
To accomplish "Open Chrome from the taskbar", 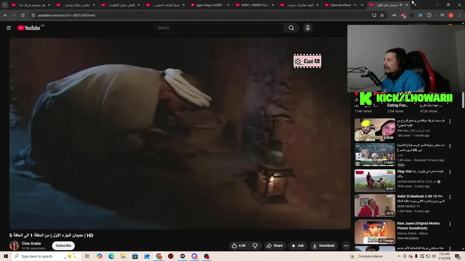I will (x=159, y=256).
